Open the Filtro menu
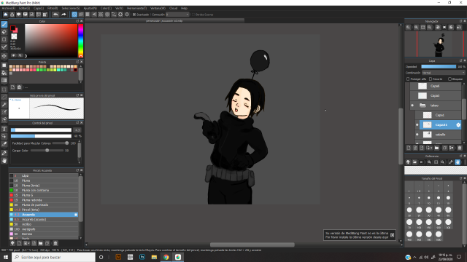 pyautogui.click(x=53, y=8)
